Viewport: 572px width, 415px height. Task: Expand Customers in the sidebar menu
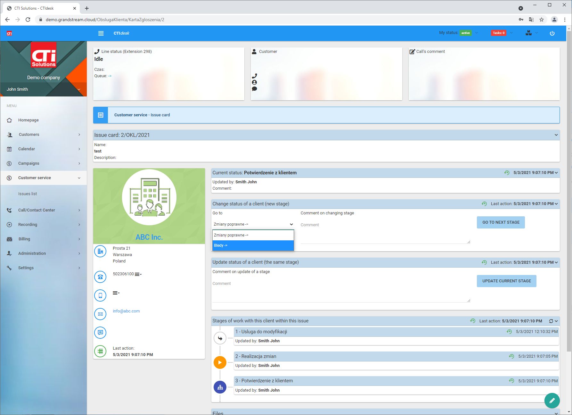coord(44,135)
